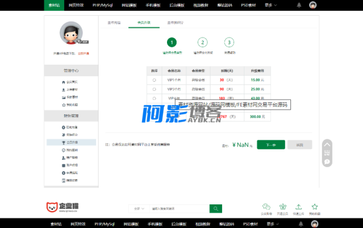Open the PHP/MySql top navigation item
Viewport: 363px width, 228px height.
point(103,5)
